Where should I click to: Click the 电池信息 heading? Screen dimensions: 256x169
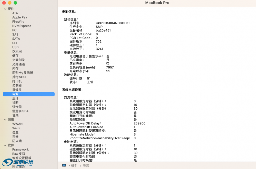click(x=69, y=12)
